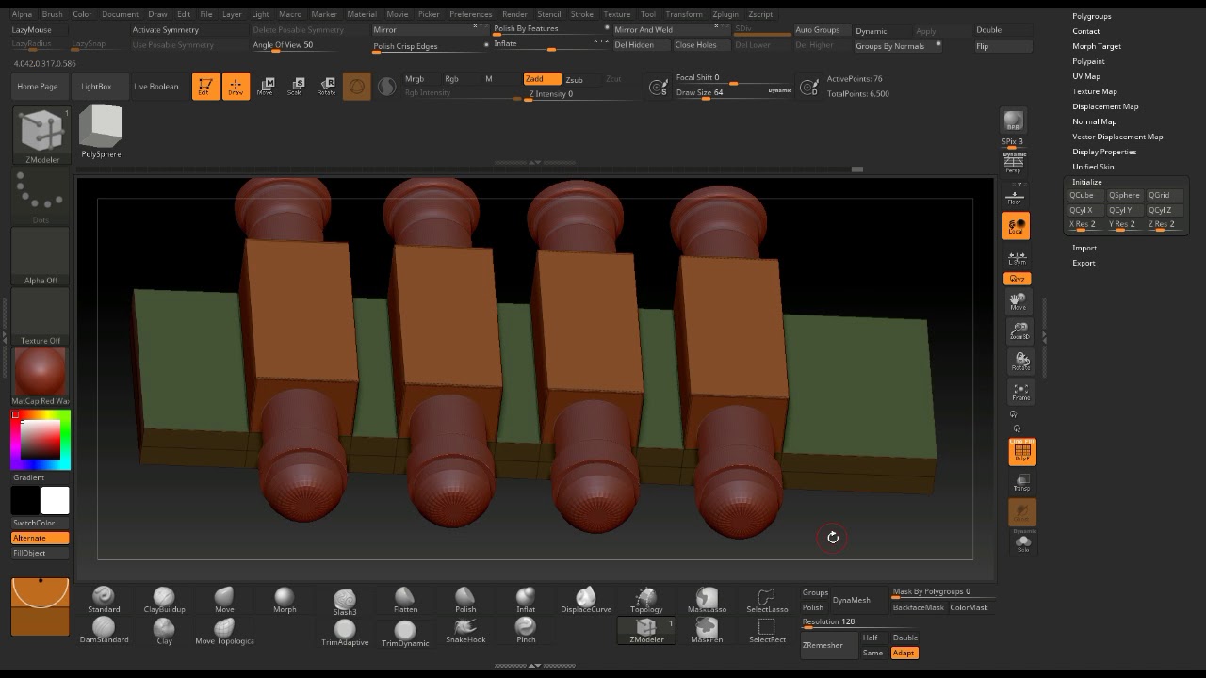Expand the Display Properties subpalette
The height and width of the screenshot is (678, 1206).
[1104, 152]
